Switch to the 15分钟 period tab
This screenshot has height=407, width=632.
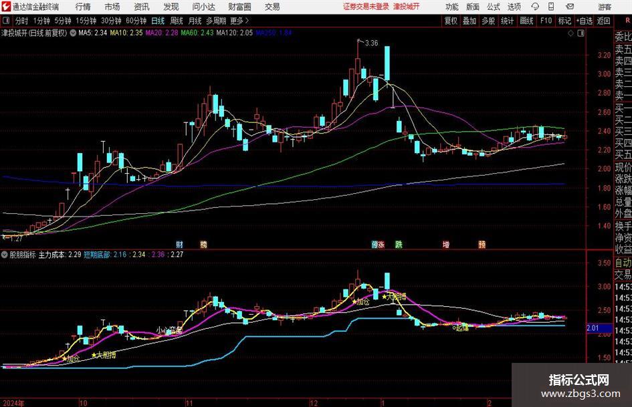coord(86,21)
